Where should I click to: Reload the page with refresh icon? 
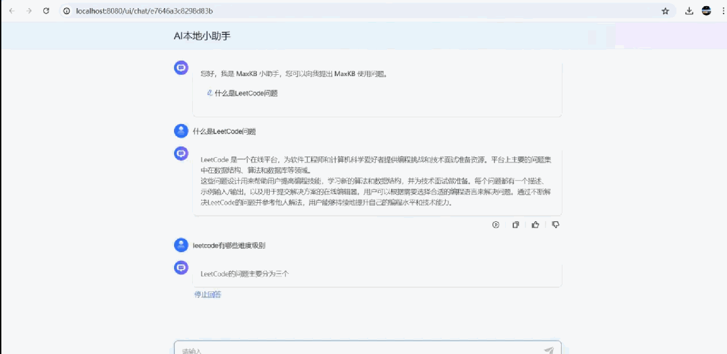click(x=46, y=11)
